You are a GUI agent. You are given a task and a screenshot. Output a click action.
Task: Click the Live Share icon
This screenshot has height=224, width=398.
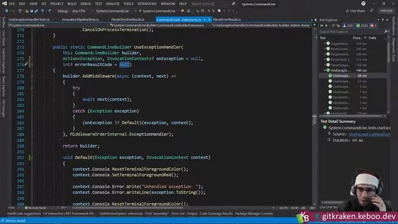click(x=347, y=11)
